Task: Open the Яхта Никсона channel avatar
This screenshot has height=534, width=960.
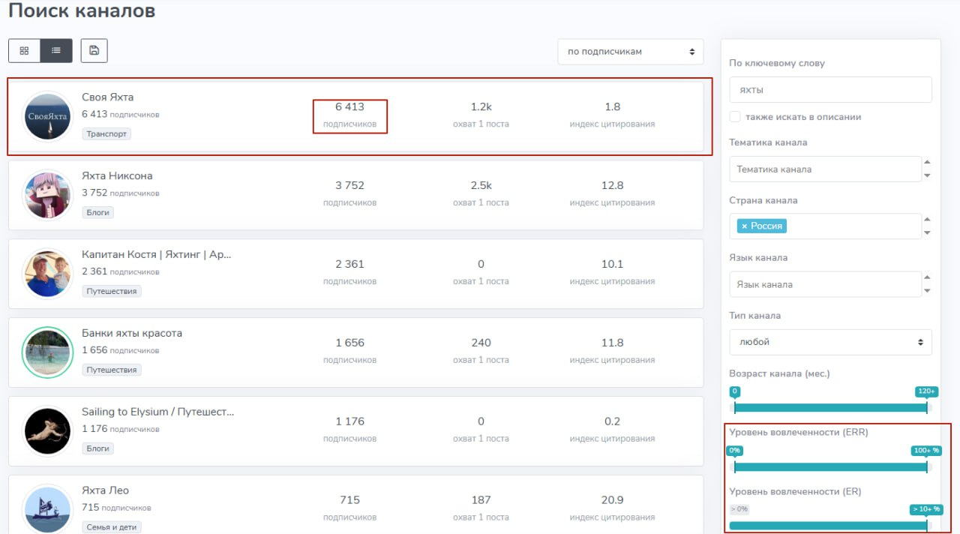Action: click(x=47, y=195)
